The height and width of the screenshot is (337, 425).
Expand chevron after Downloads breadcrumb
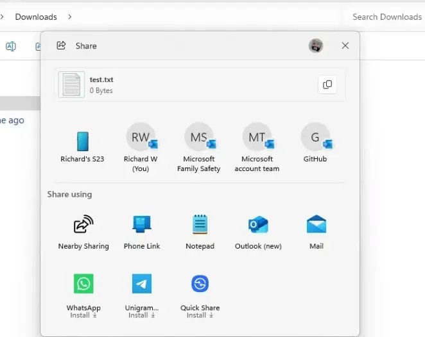[x=69, y=17]
